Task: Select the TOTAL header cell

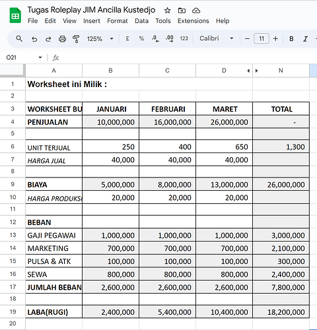Action: click(x=281, y=109)
